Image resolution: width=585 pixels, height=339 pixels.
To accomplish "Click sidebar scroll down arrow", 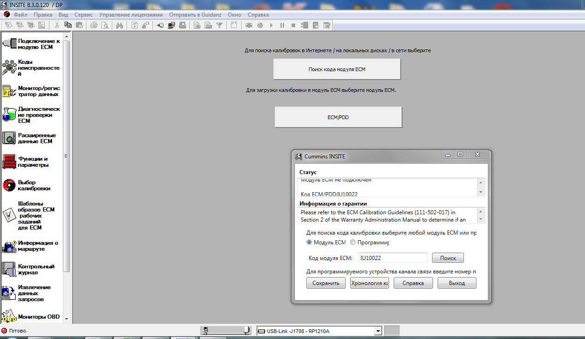I will pos(66,319).
